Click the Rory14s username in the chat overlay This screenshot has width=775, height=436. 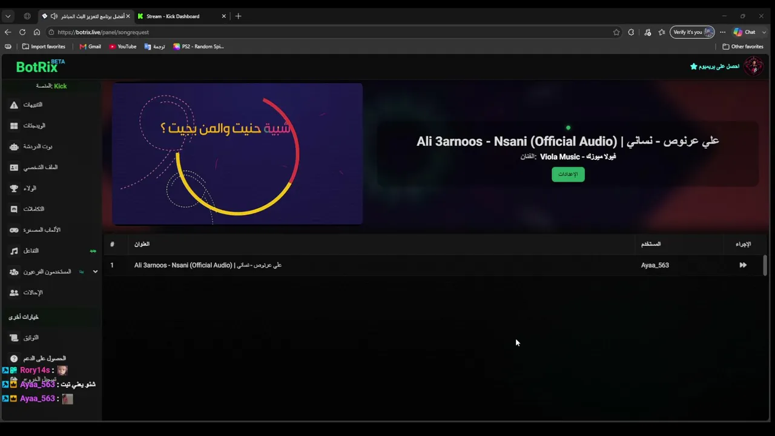[x=35, y=370]
